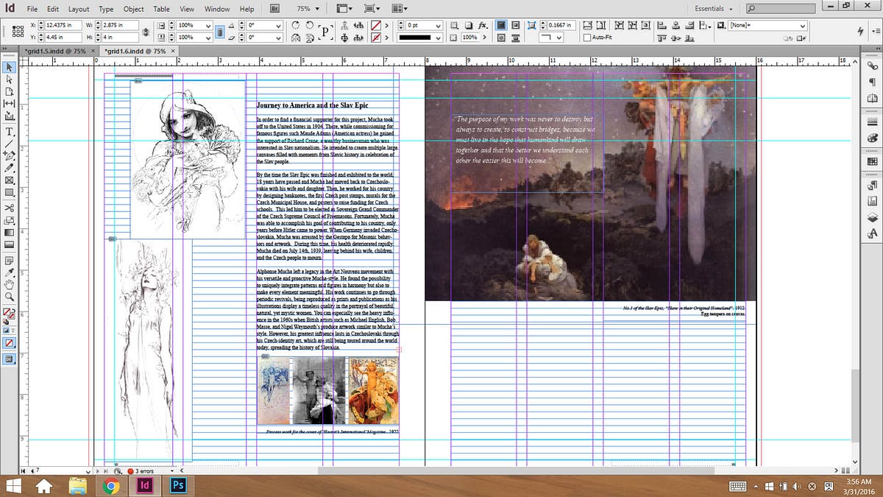This screenshot has width=883, height=497.
Task: Toggle the no text wrap option
Action: pyautogui.click(x=500, y=25)
